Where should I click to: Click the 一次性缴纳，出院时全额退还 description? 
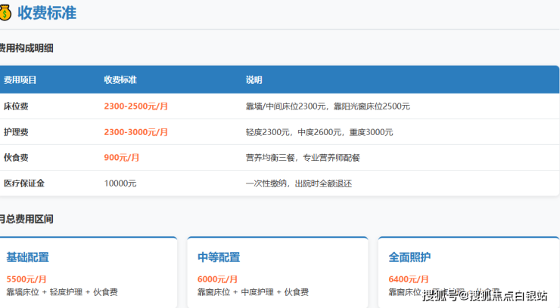point(299,183)
